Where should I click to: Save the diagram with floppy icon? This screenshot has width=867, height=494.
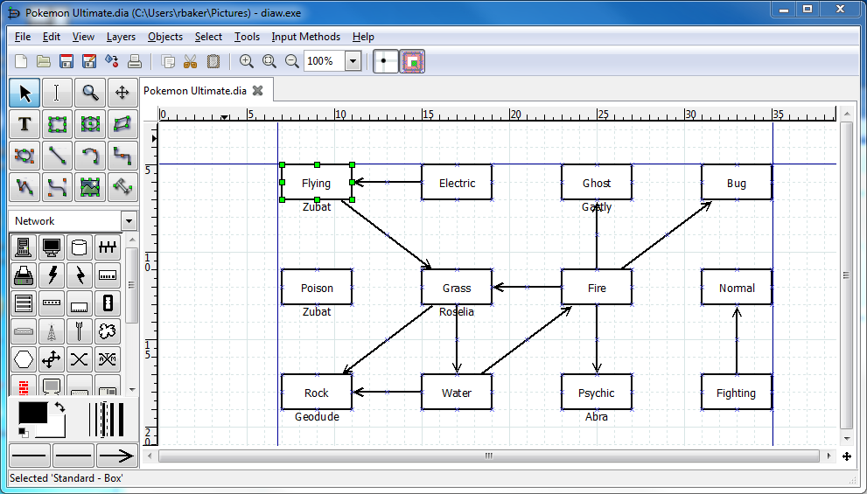click(x=66, y=61)
